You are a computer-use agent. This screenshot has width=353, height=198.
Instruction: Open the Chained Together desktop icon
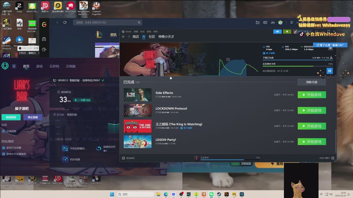pos(96,8)
